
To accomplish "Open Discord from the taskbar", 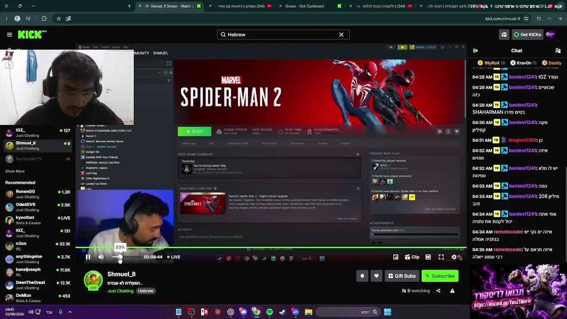I will tap(243, 312).
